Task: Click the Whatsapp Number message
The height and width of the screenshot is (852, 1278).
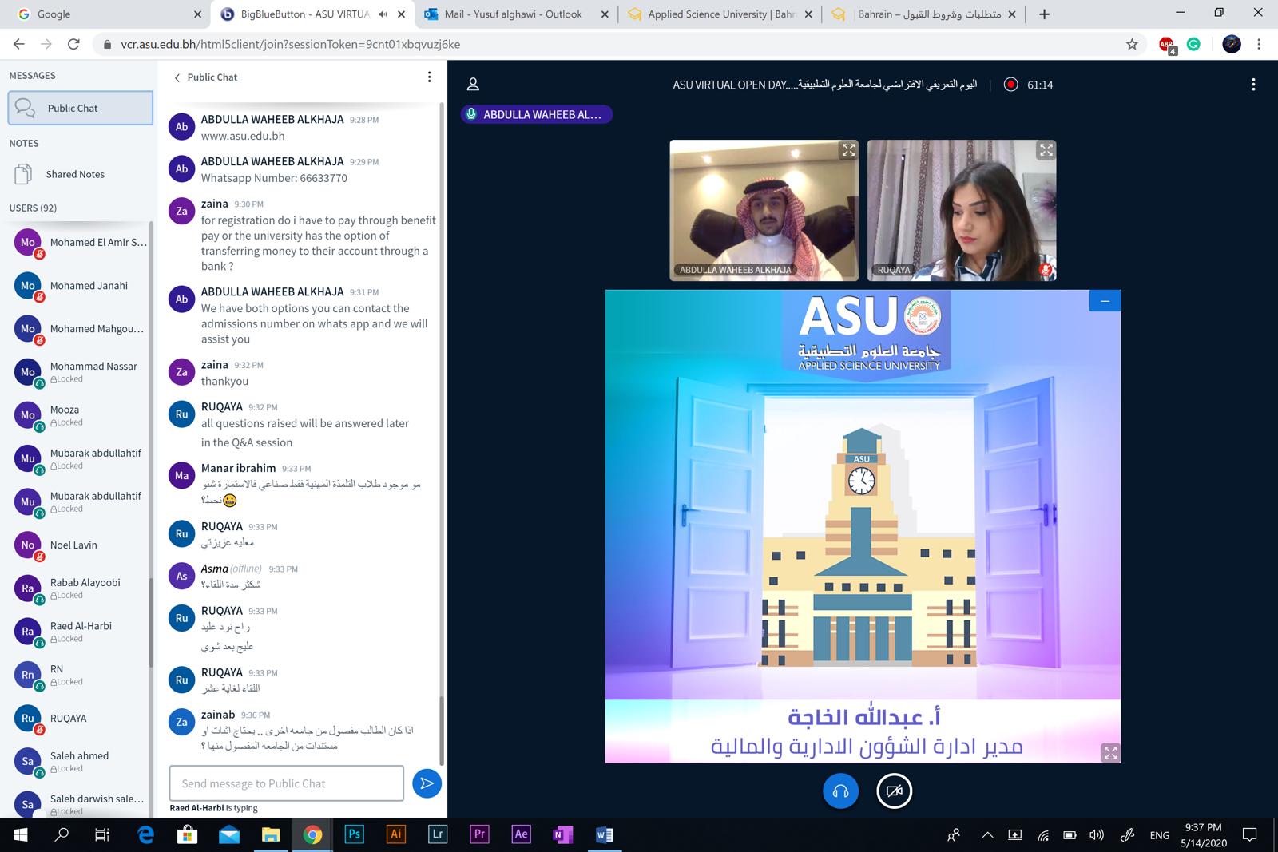Action: (x=274, y=178)
